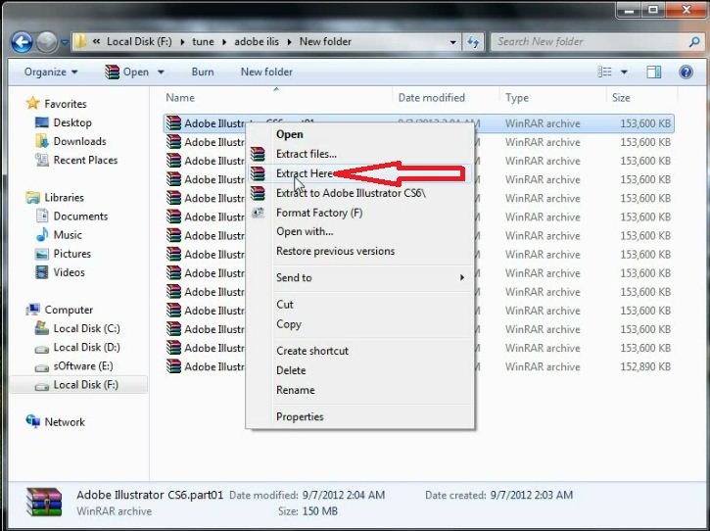710x531 pixels.
Task: Sort by the Name column header
Action: 180,97
